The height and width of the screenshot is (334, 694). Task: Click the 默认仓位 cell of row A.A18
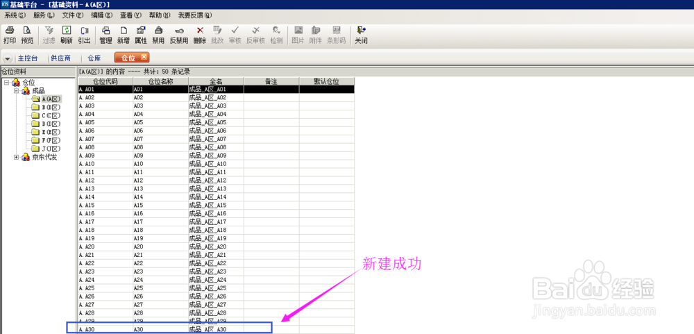click(x=327, y=230)
